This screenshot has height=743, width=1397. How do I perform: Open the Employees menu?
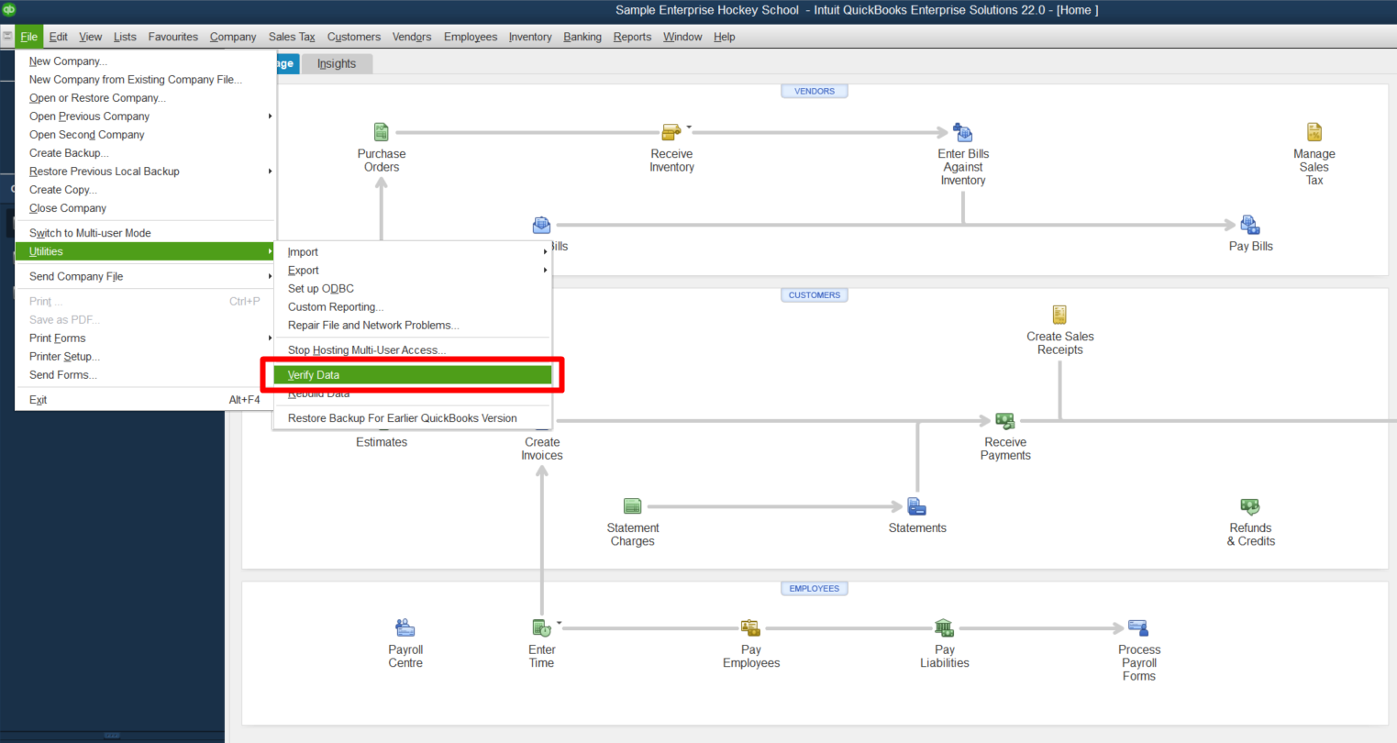[471, 37]
